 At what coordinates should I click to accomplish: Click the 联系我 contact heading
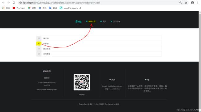pyautogui.click(x=112, y=80)
